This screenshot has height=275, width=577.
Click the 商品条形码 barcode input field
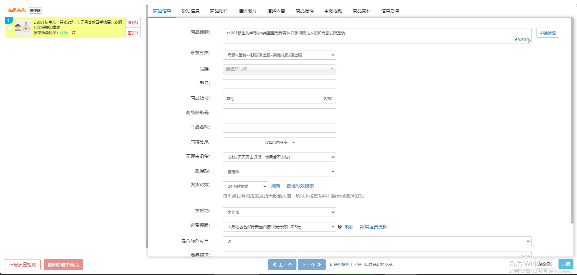point(279,113)
